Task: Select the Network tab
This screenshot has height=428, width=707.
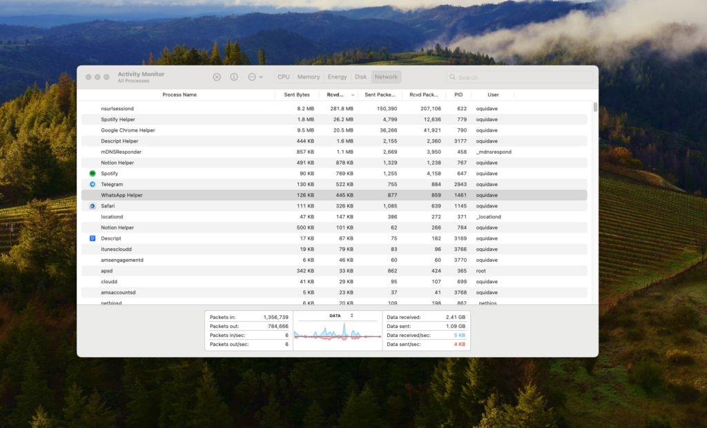Action: [x=386, y=77]
